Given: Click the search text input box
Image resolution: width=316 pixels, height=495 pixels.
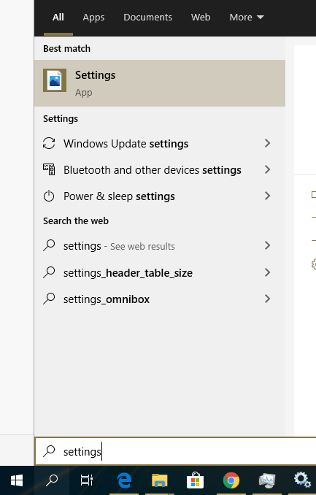Looking at the screenshot, I should [x=176, y=451].
